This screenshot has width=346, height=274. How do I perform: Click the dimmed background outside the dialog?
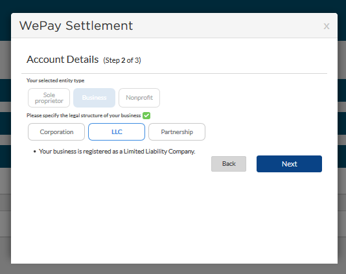tap(5, 137)
